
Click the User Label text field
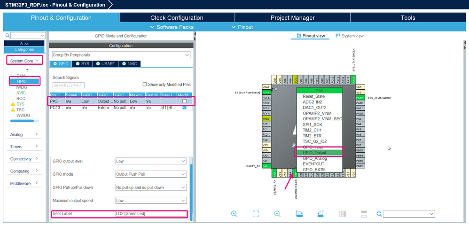[151, 214]
